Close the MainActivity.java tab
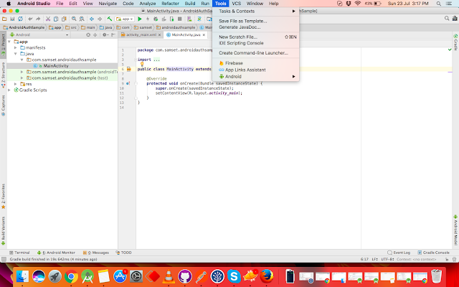 coord(204,34)
